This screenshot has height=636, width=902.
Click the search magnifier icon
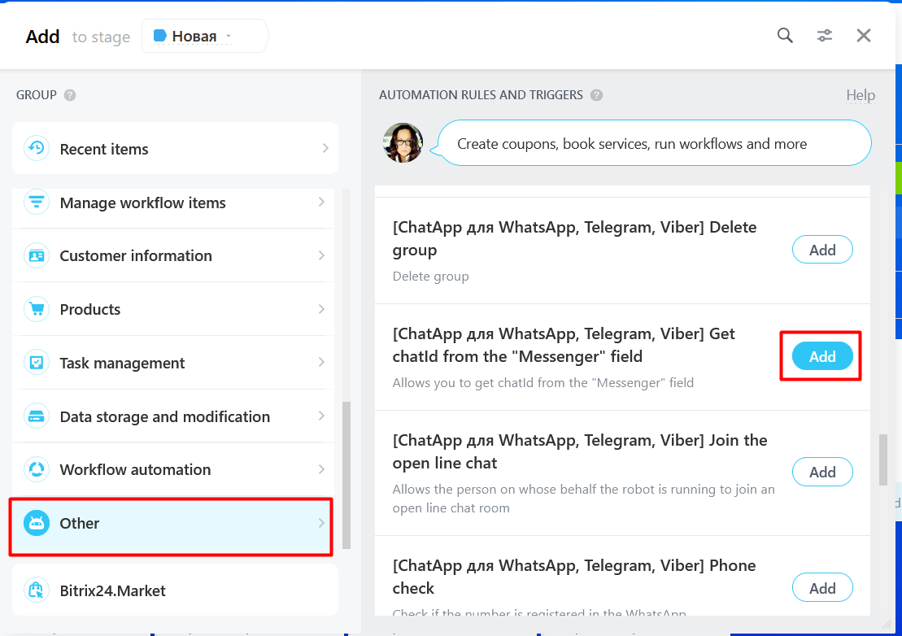click(785, 35)
